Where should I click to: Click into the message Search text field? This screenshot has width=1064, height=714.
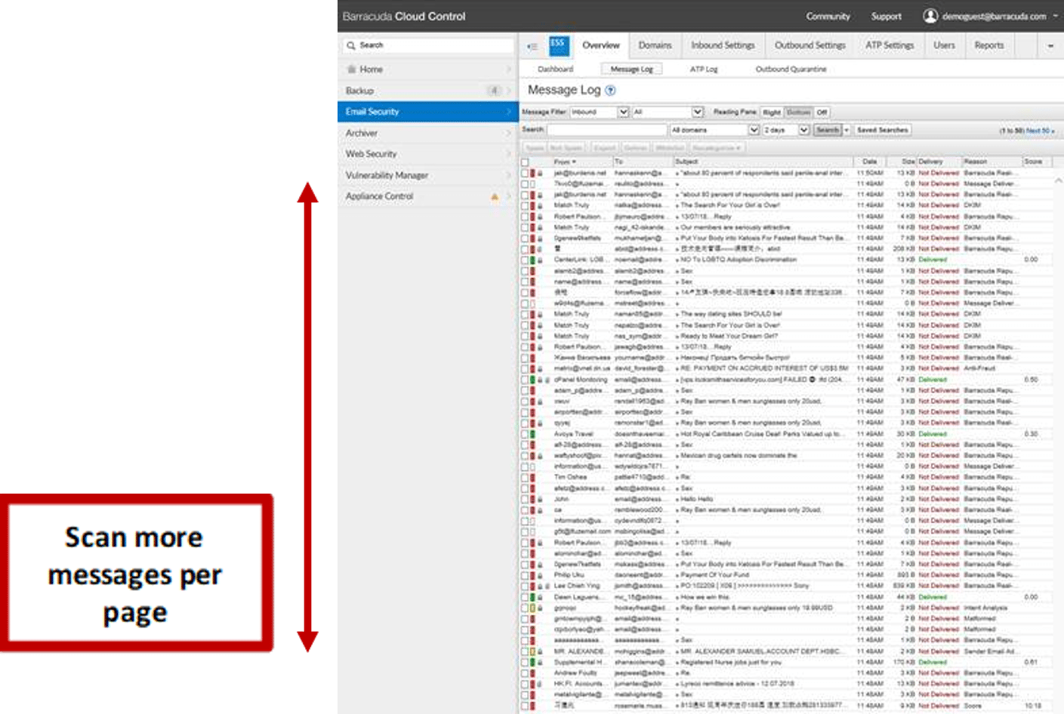606,130
